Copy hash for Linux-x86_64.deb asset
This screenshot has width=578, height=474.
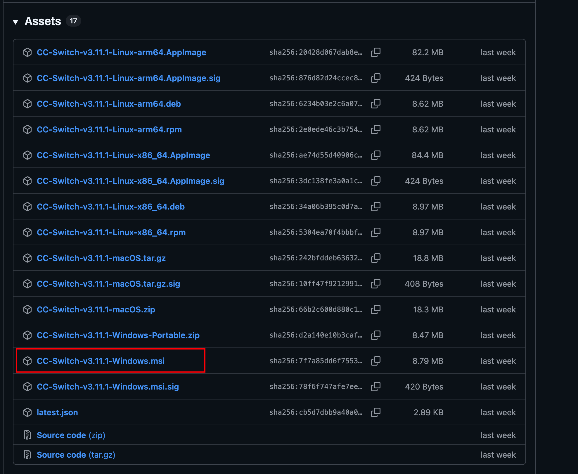375,207
